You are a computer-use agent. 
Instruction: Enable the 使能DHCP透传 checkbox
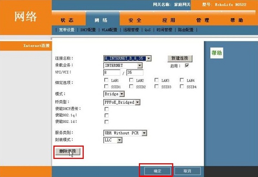click(106, 109)
